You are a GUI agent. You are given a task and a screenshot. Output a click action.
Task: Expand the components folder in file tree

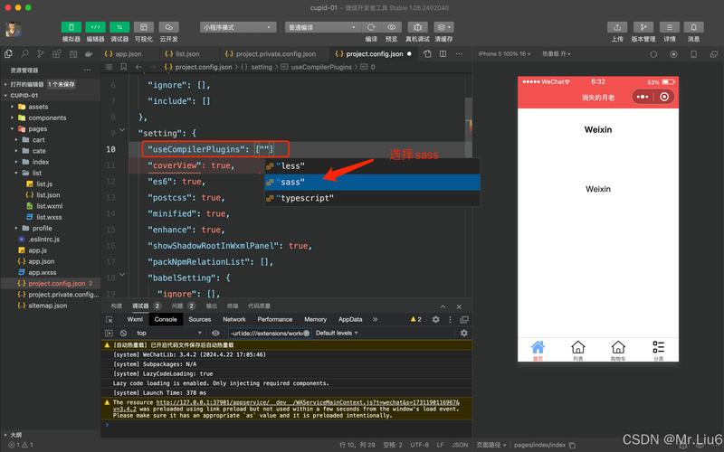click(46, 118)
